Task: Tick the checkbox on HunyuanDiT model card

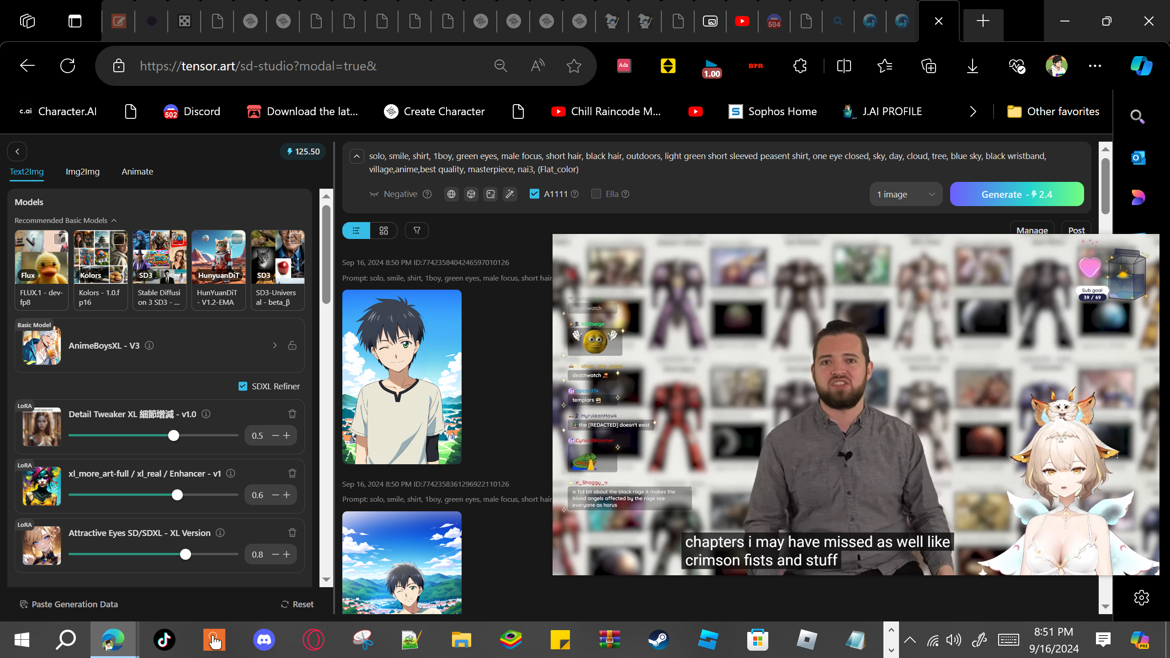Action: click(237, 239)
